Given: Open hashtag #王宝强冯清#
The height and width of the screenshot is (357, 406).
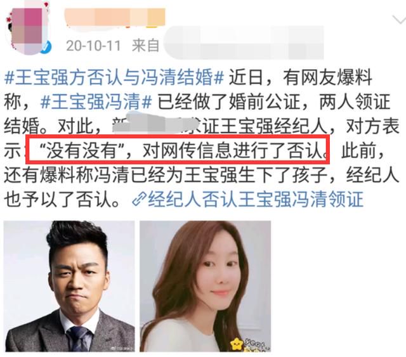Looking at the screenshot, I should coord(96,101).
